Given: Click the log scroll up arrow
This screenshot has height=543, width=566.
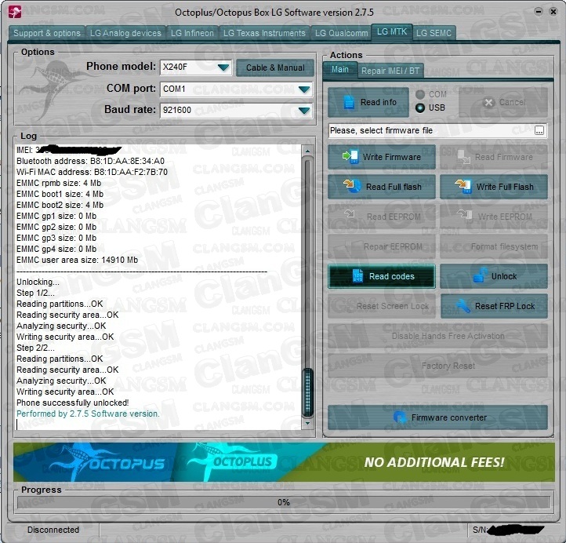Looking at the screenshot, I should tap(307, 151).
